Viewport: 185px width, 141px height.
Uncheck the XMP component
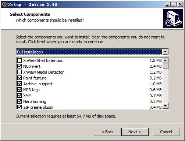19,96
